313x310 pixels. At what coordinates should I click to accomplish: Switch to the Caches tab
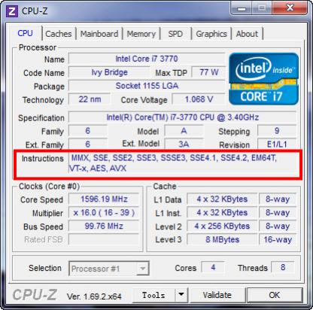[59, 34]
